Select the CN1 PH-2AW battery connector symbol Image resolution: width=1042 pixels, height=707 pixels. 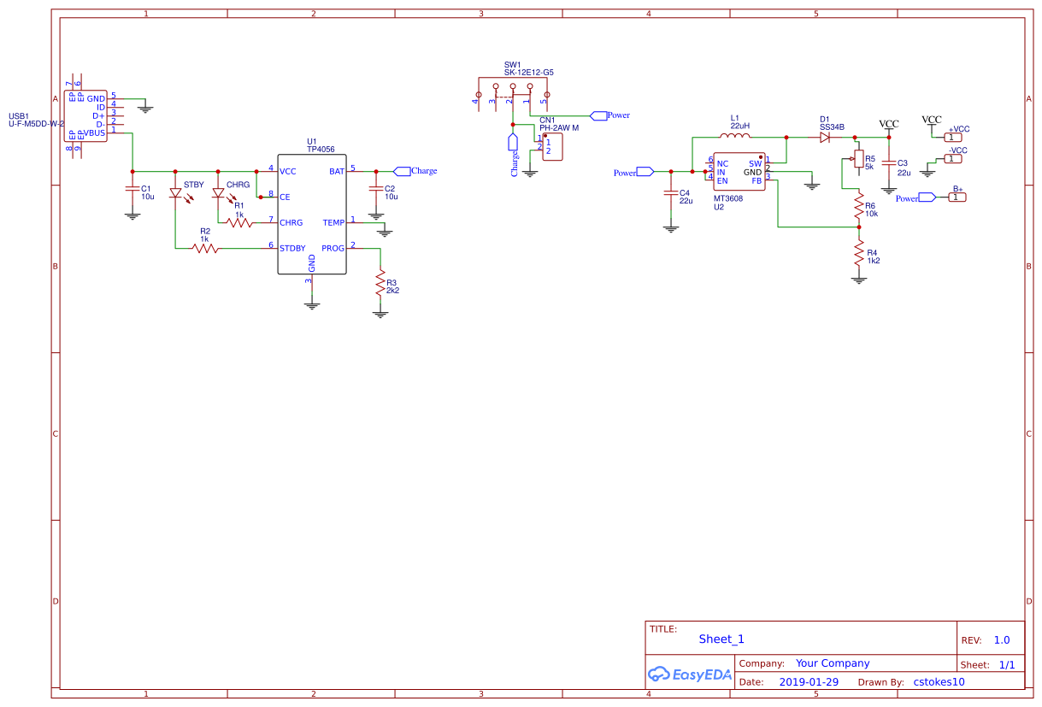coord(551,148)
